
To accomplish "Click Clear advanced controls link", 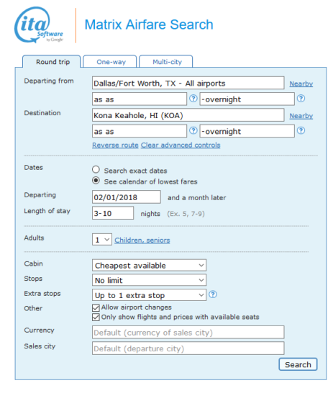I will (x=181, y=145).
